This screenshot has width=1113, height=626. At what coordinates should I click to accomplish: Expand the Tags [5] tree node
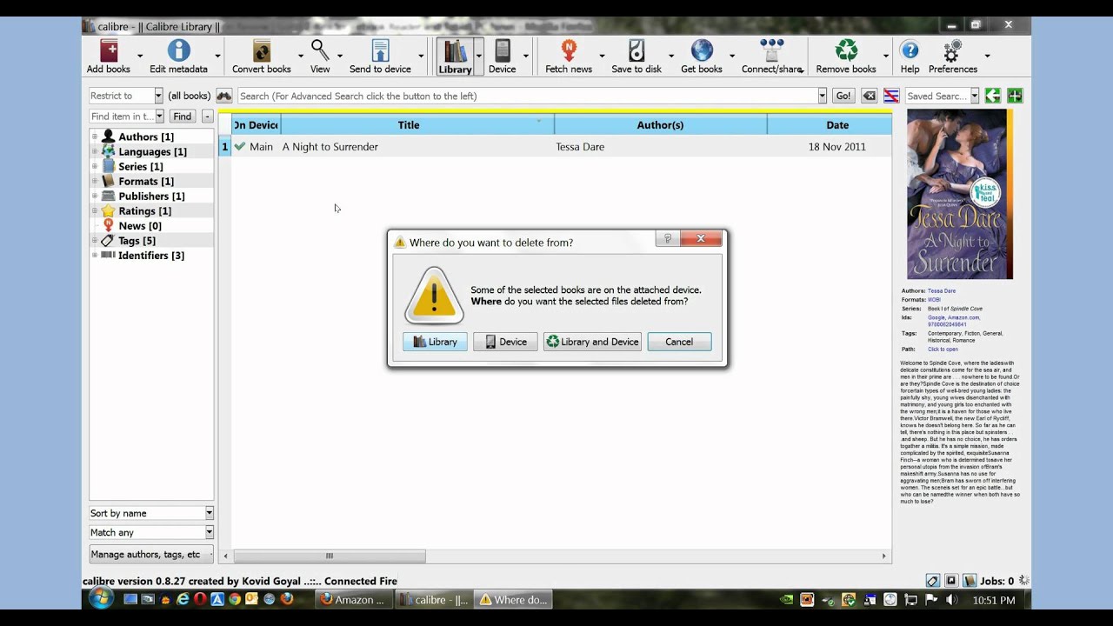[95, 240]
